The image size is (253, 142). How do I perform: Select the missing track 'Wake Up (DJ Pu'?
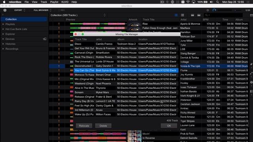[x=126, y=114]
